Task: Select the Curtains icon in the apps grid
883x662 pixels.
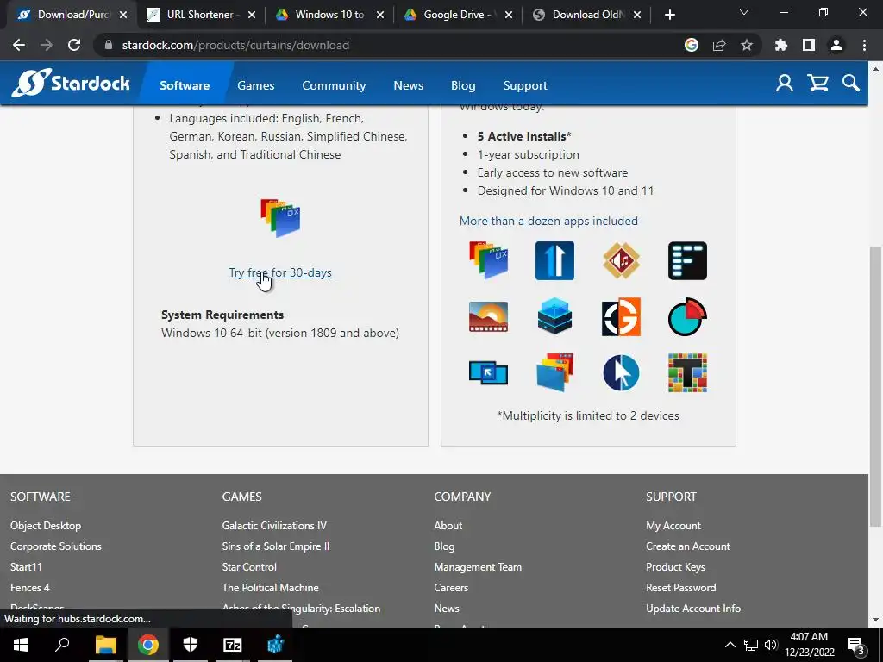Action: (x=489, y=260)
